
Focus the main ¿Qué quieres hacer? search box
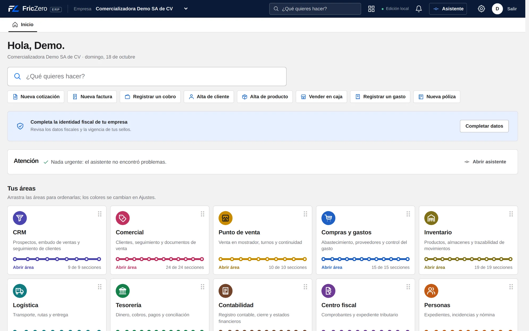[147, 77]
